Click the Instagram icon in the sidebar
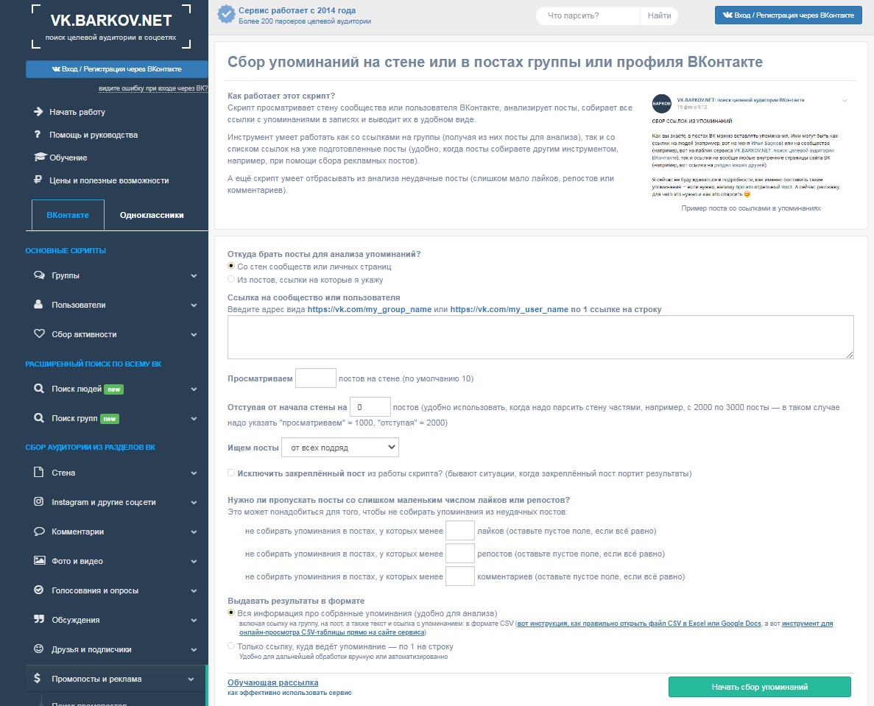Screen dimensions: 874x706 [38, 501]
